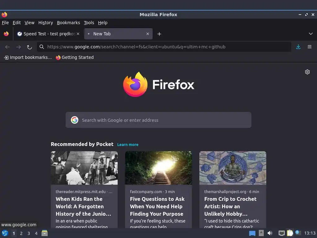Click thereader.mitpress.mit.edu source text
Image resolution: width=317 pixels, height=238 pixels.
tap(81, 192)
